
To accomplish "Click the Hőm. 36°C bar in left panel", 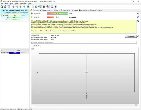I will (x=15, y=20).
